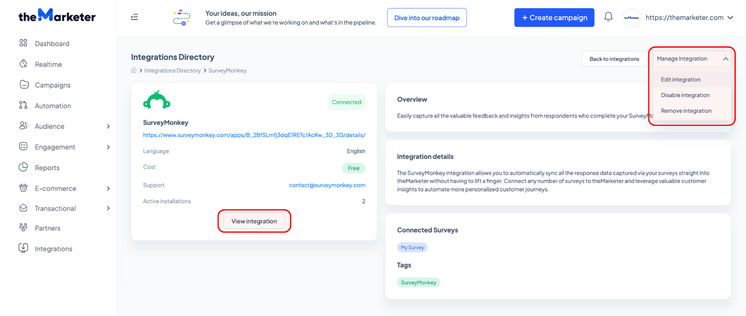Click the Integrations download icon
Viewport: 746px width, 316px height.
(23, 248)
